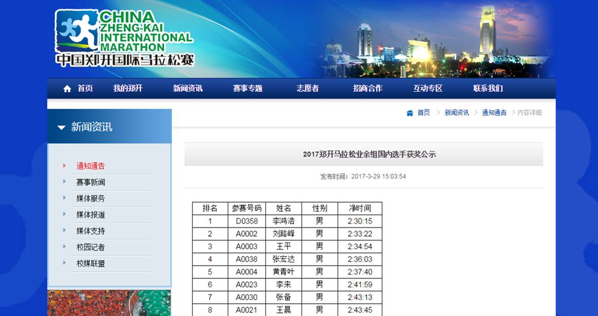Click the time 2:43:13

[360, 297]
